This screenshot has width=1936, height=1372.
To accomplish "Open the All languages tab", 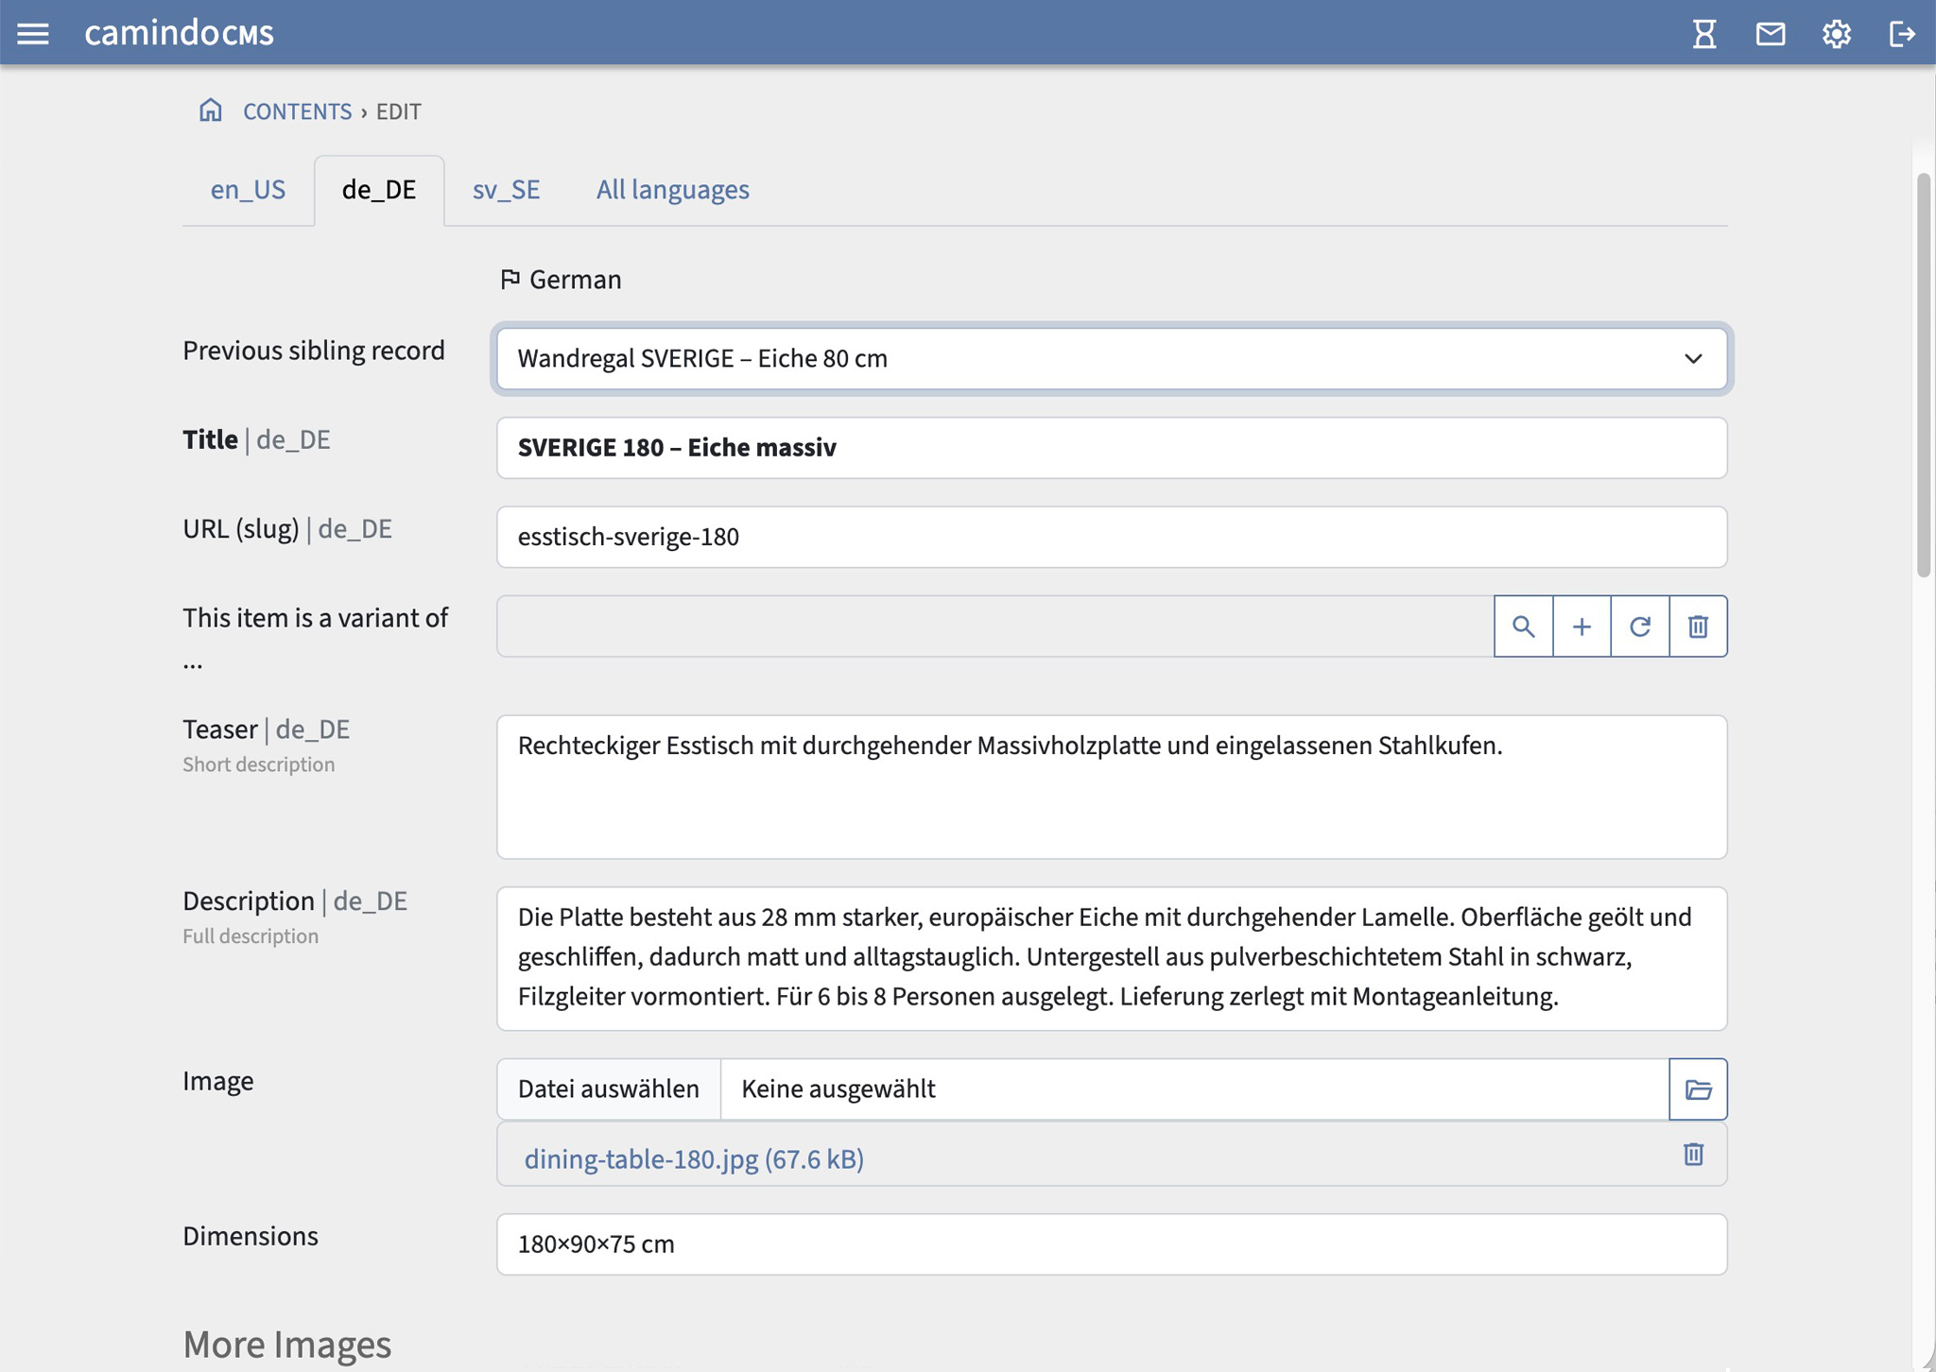I will coord(672,190).
